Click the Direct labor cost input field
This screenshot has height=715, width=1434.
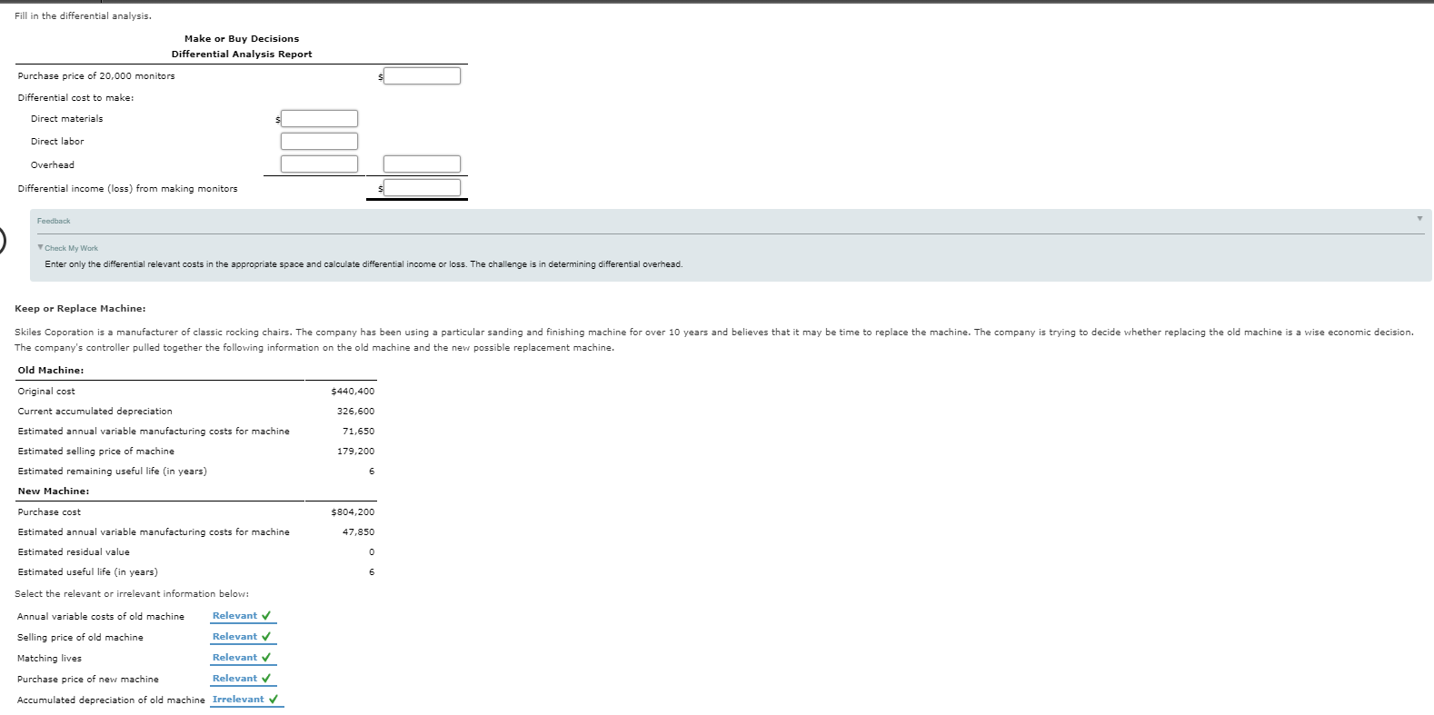(319, 141)
